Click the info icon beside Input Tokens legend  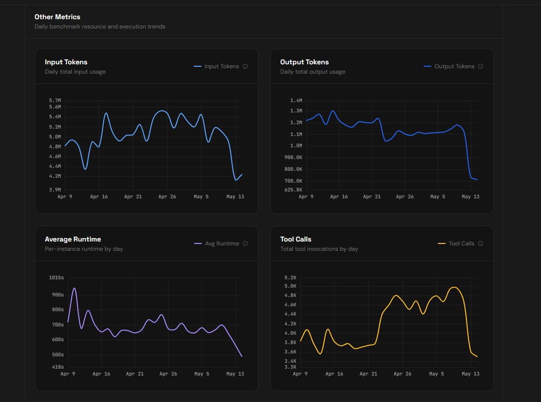click(x=245, y=66)
